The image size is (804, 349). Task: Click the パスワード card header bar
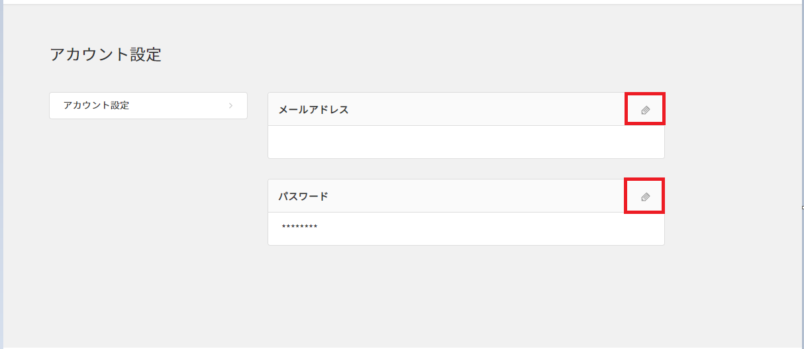(466, 196)
